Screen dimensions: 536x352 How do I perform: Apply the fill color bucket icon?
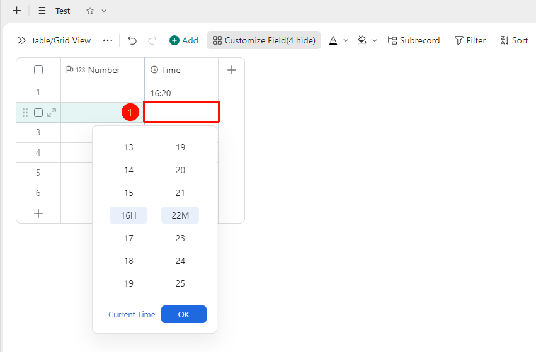click(362, 40)
